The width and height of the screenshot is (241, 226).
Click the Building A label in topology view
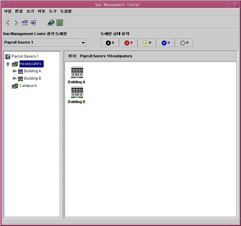77,82
